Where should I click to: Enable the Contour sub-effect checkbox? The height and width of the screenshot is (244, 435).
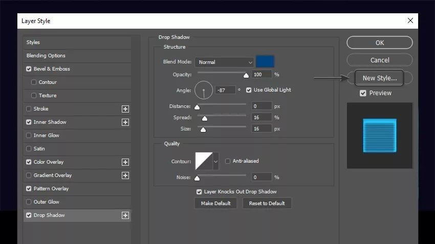coord(34,82)
